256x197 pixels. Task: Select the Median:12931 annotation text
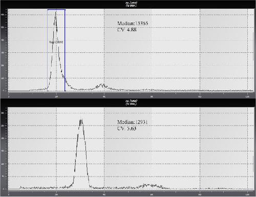(133, 122)
